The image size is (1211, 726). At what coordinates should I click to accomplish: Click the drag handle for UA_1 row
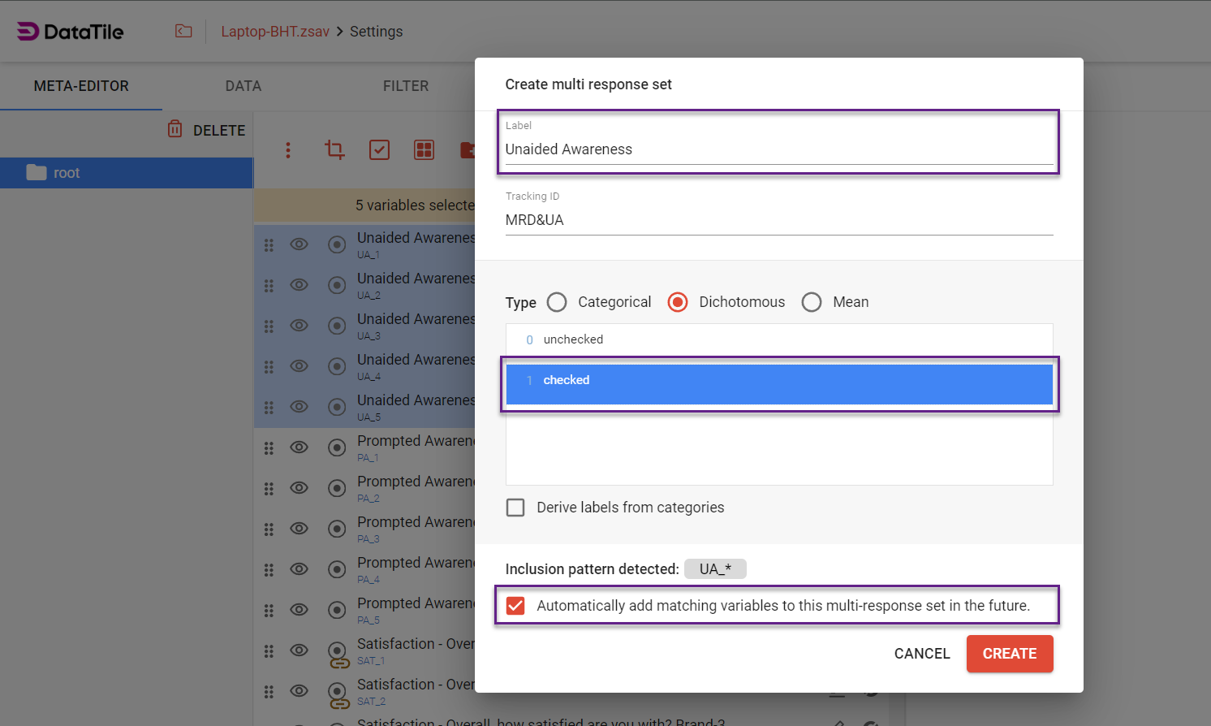point(269,244)
